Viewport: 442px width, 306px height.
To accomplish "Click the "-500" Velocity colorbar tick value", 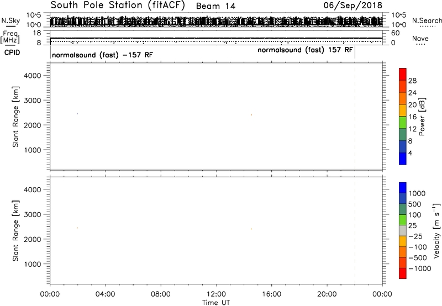I will pos(418,257).
